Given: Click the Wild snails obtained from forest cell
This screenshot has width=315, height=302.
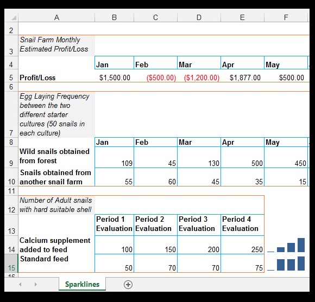Looking at the screenshot, I should 56,157.
